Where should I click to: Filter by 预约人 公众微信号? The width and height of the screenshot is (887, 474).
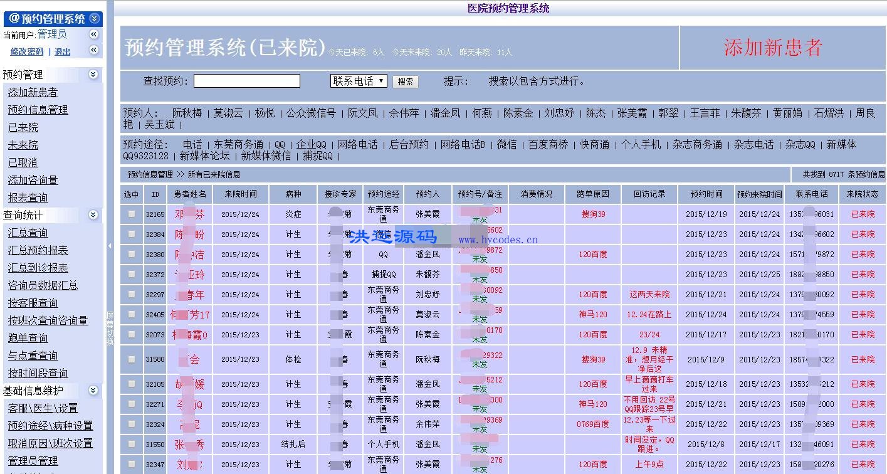point(312,113)
